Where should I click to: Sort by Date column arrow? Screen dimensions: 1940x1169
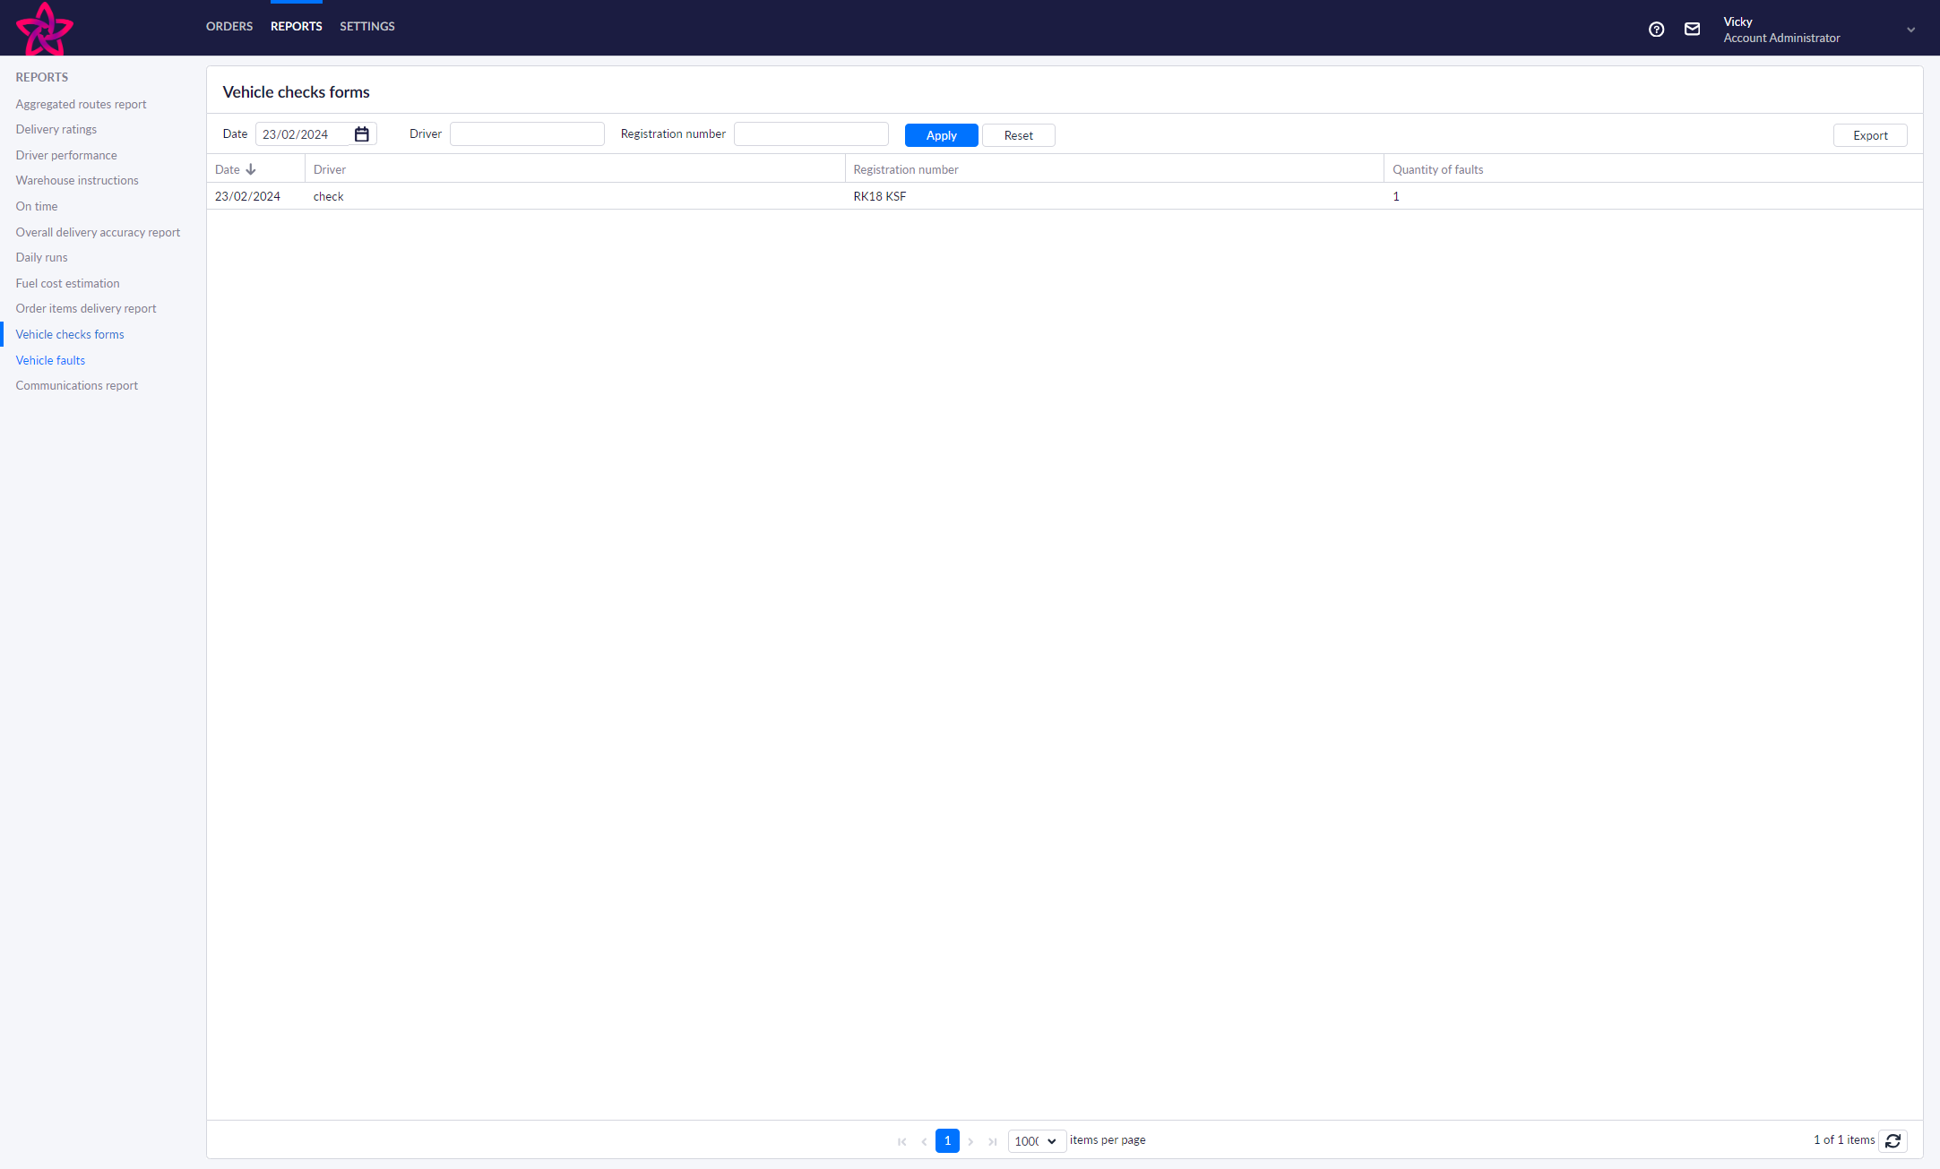[x=251, y=169]
